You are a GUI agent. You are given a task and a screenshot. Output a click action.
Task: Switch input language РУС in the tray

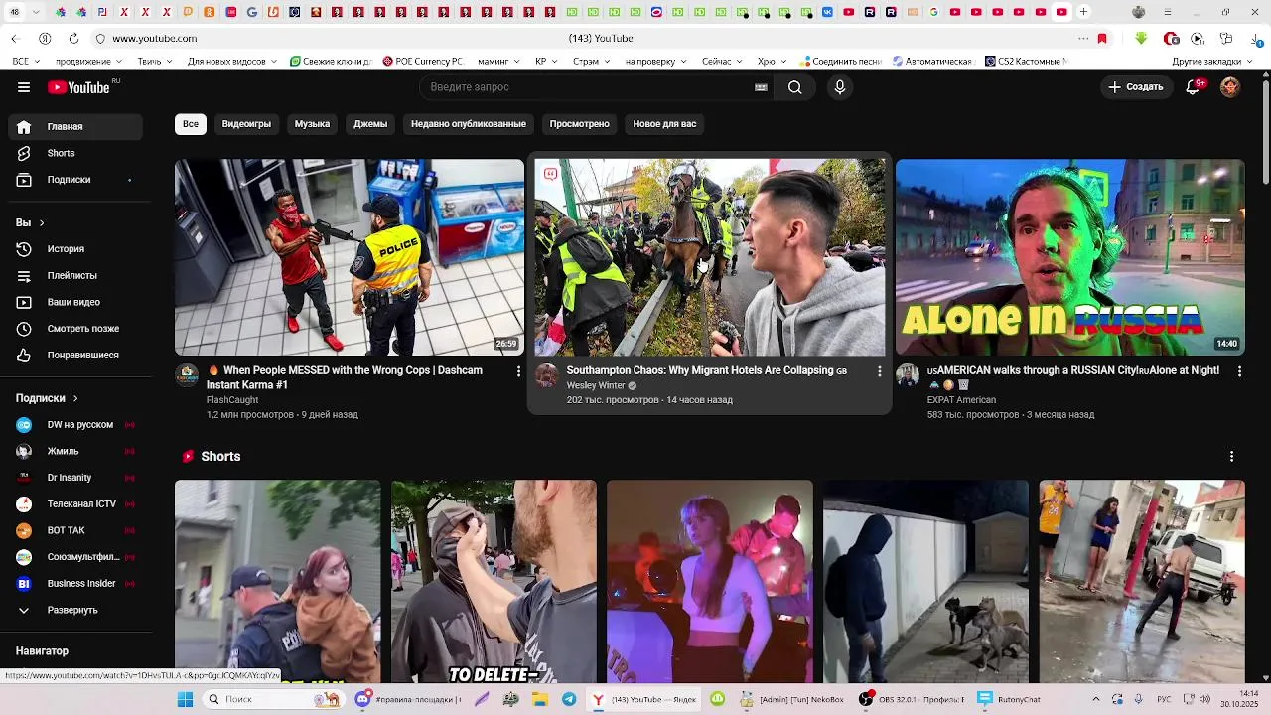[x=1164, y=700]
